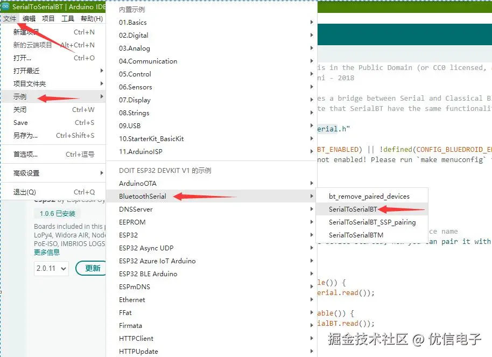
Task: Click the Arduino IDE title bar icon
Action: click(x=5, y=6)
